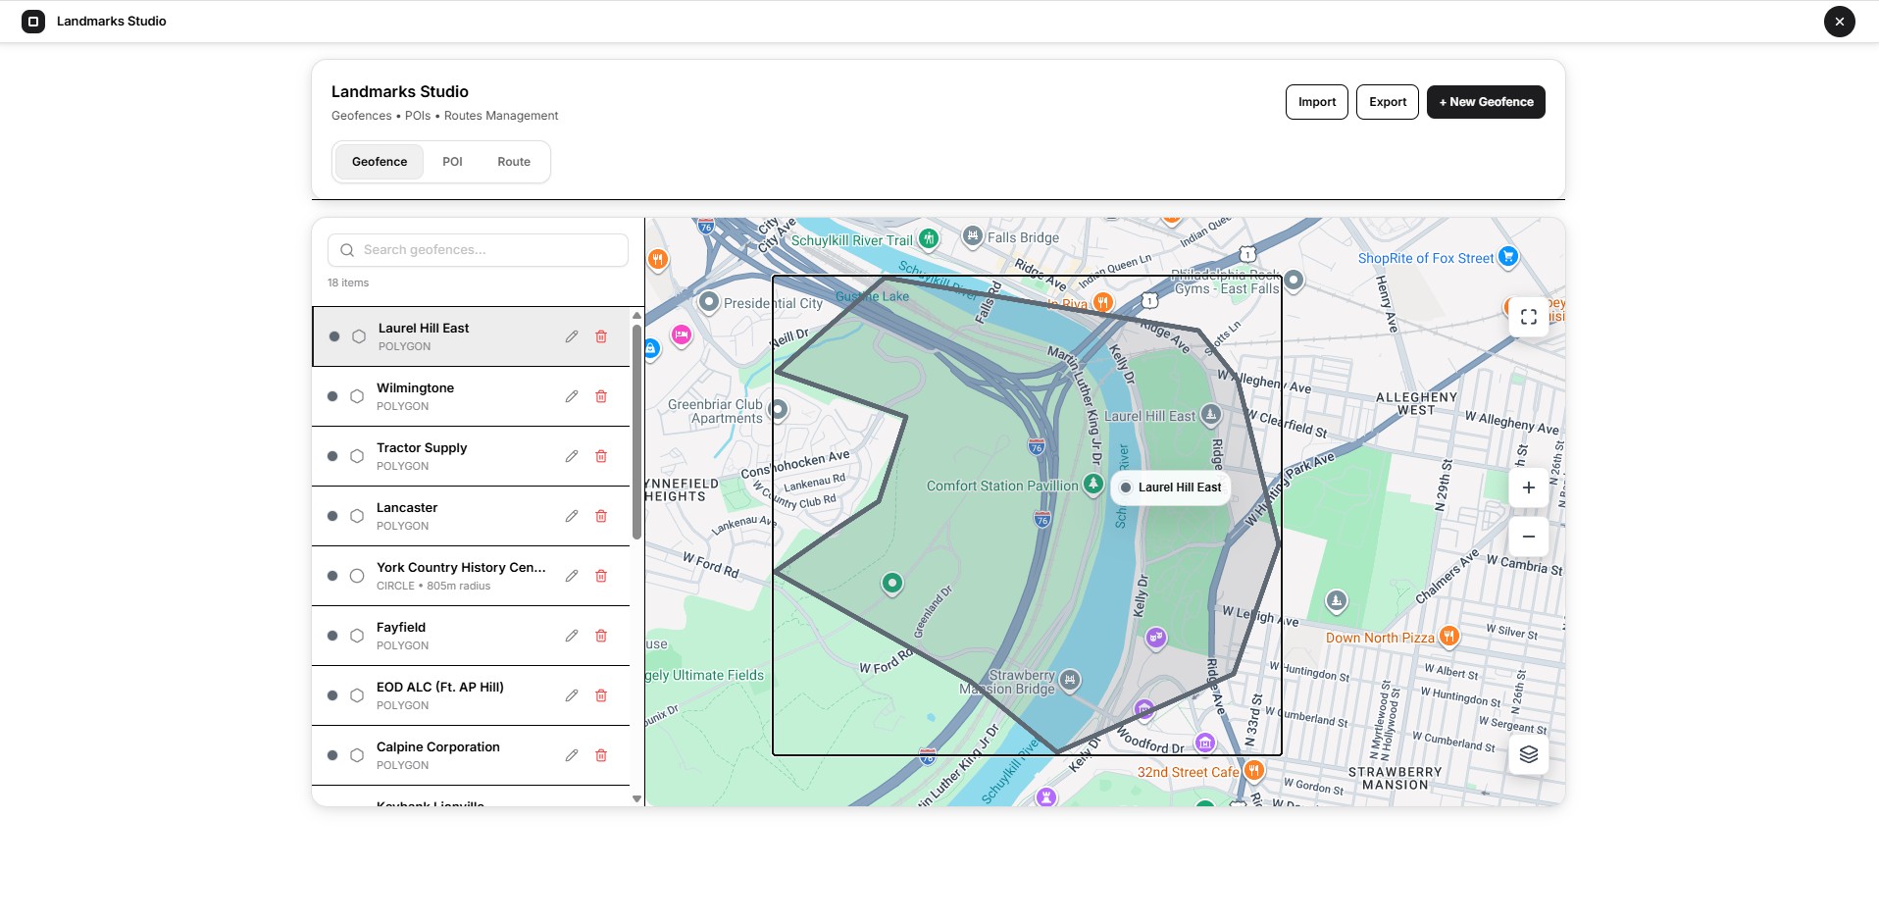Toggle the Calpine Corporation status dot

pos(332,755)
